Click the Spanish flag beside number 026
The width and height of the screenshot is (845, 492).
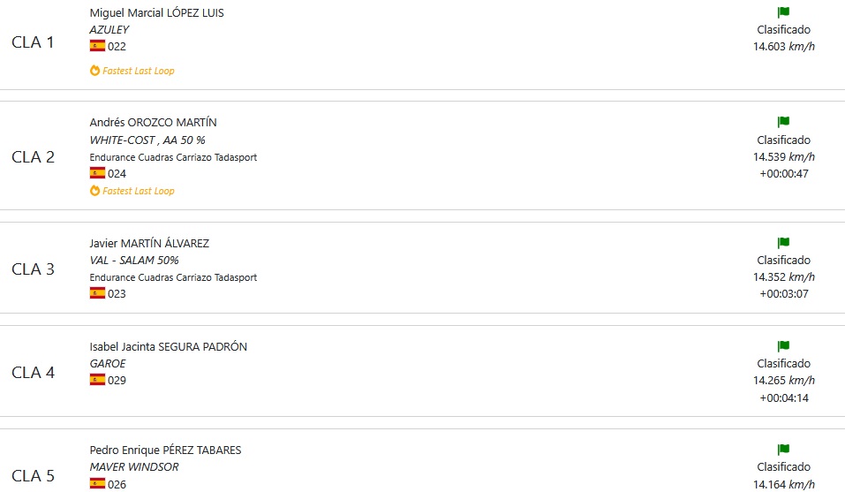(97, 483)
